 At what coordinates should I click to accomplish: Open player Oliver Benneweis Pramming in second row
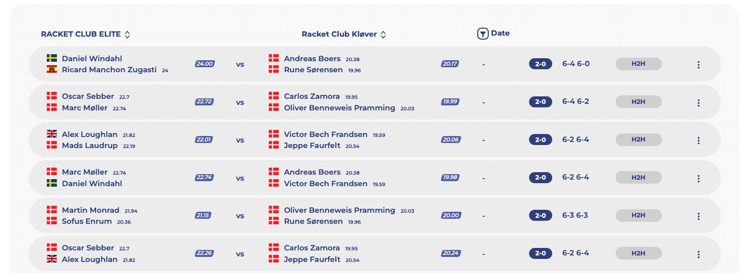pyautogui.click(x=339, y=107)
